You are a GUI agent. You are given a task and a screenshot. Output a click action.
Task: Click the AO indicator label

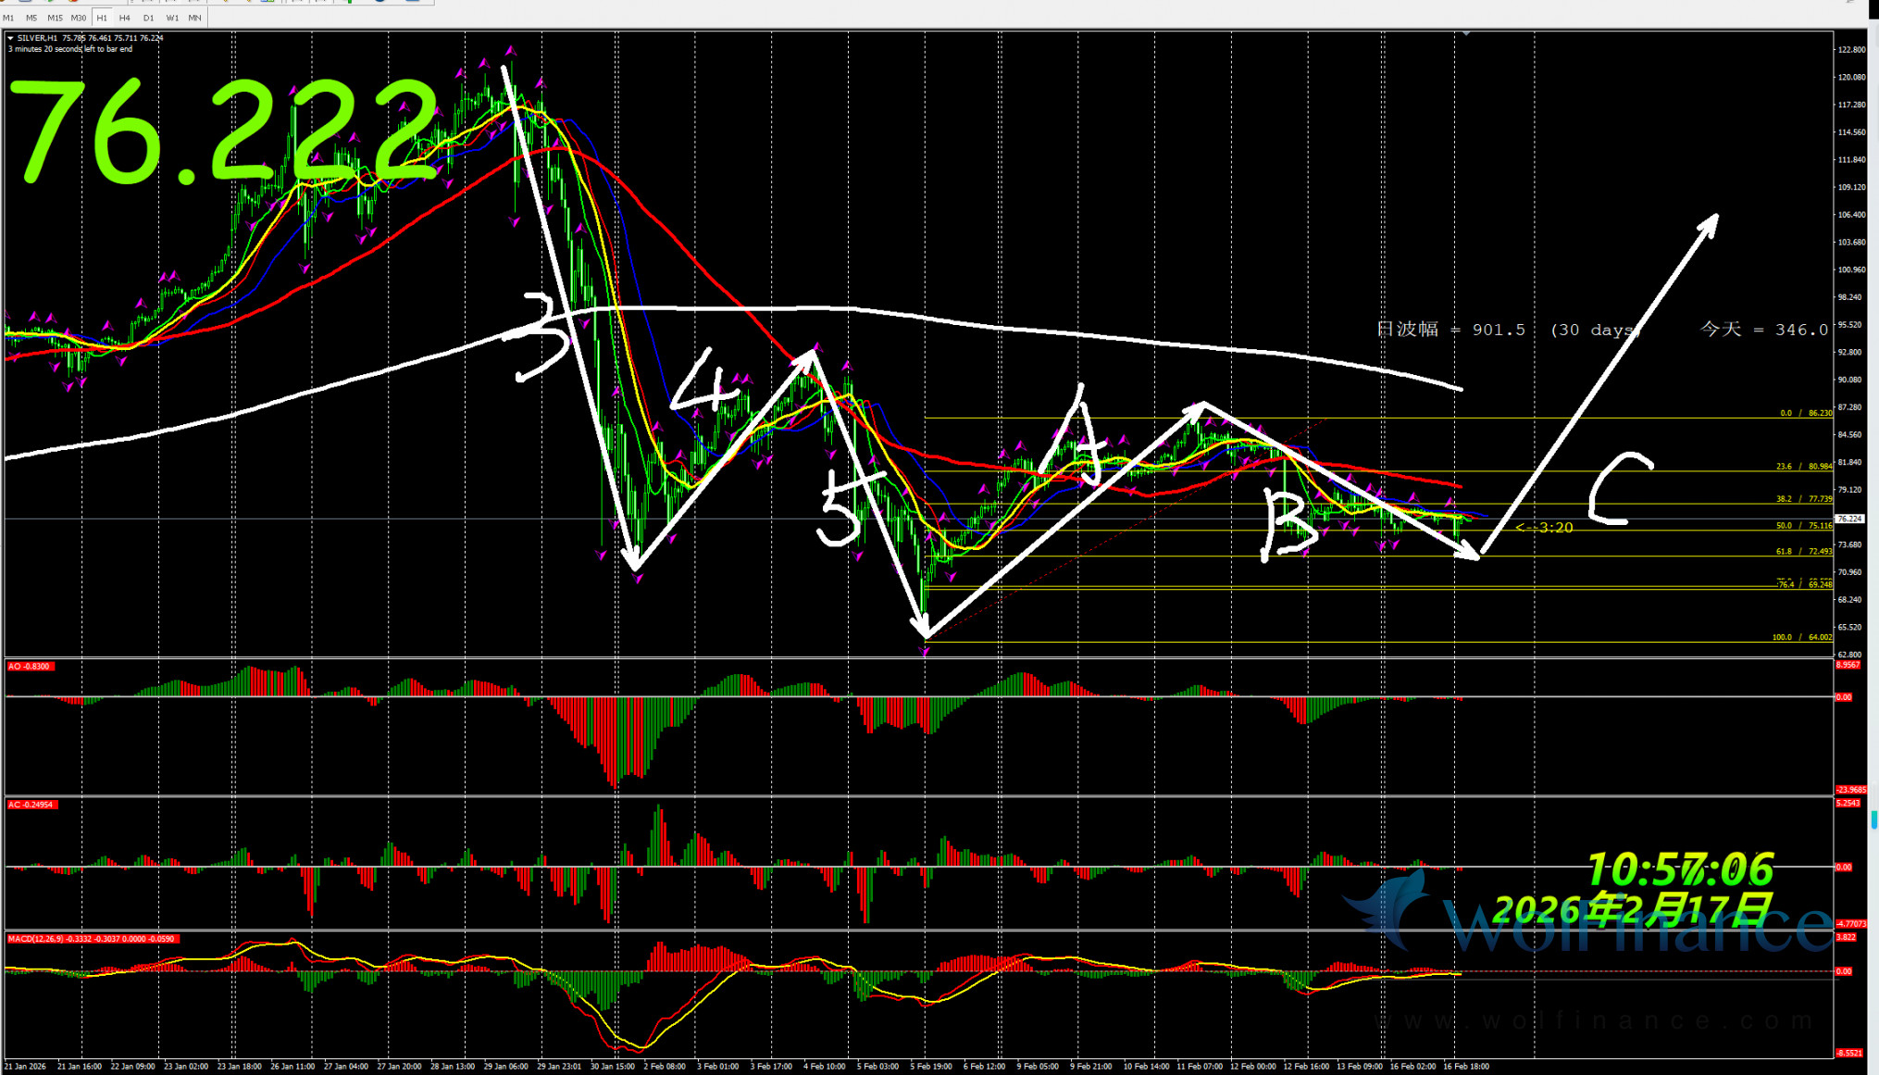click(29, 666)
